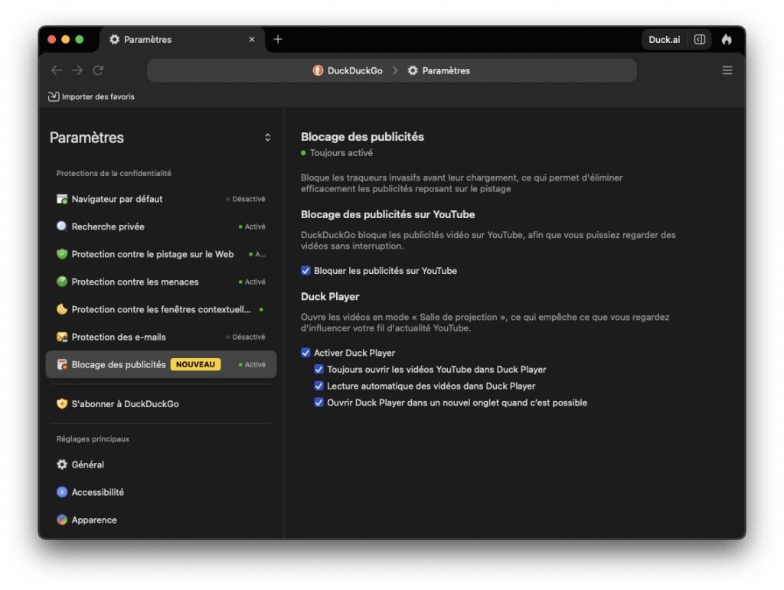Image resolution: width=784 pixels, height=590 pixels.
Task: Toggle Toujours ouvrir les vidéos YouTube checkbox
Action: tap(318, 369)
